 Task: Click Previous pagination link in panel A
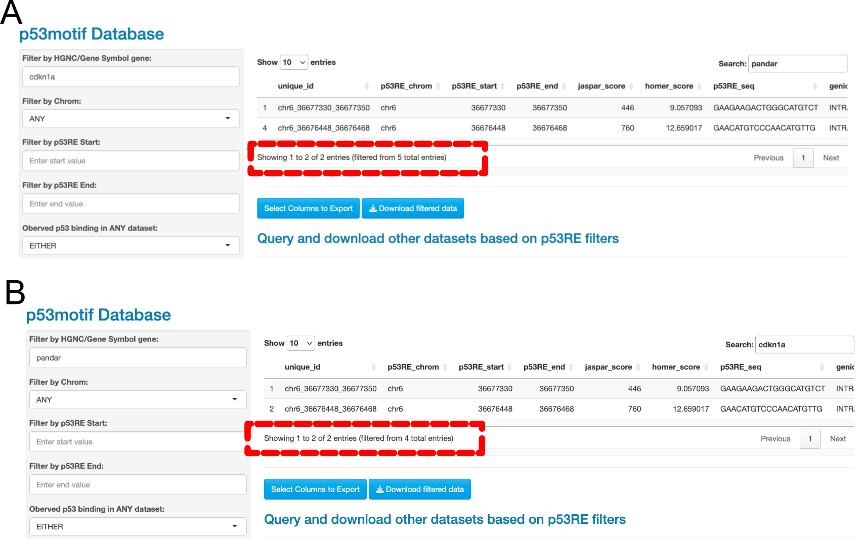point(768,158)
